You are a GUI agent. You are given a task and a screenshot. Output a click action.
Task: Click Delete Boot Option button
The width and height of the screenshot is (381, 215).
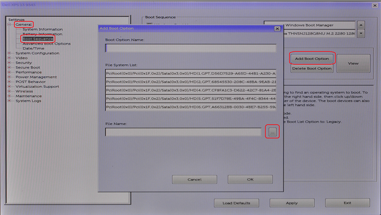(312, 69)
